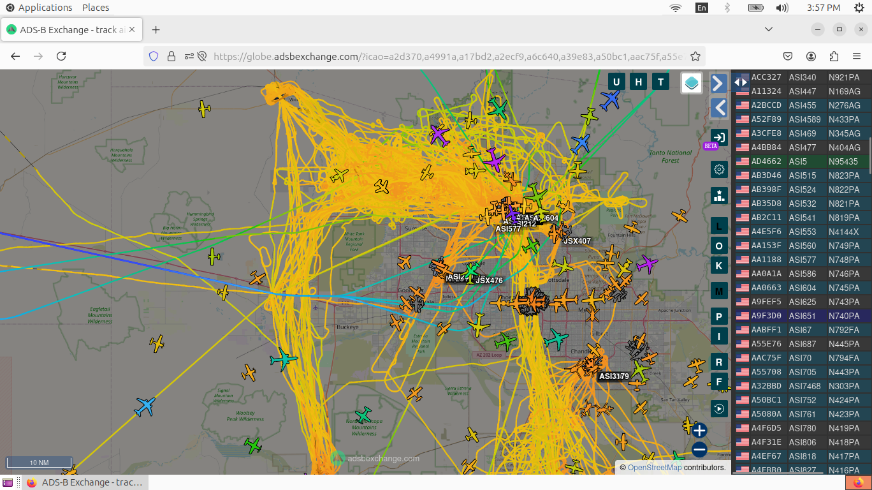Viewport: 872px width, 490px height.
Task: Open the 3:57 PM clock menu
Action: [x=824, y=8]
